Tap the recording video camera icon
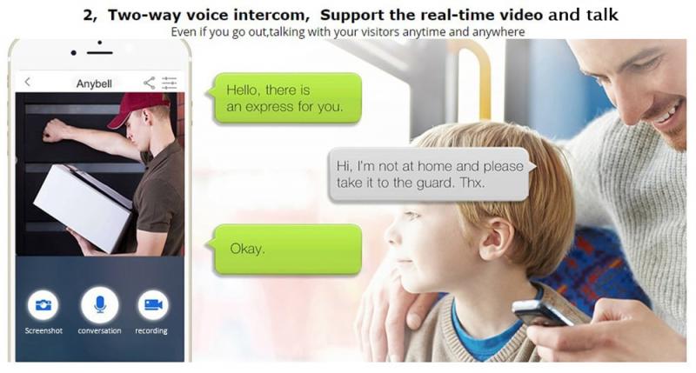This screenshot has height=373, width=696. click(153, 304)
